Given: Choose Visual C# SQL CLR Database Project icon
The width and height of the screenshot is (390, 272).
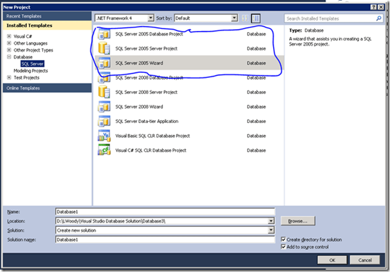Looking at the screenshot, I should pos(104,150).
